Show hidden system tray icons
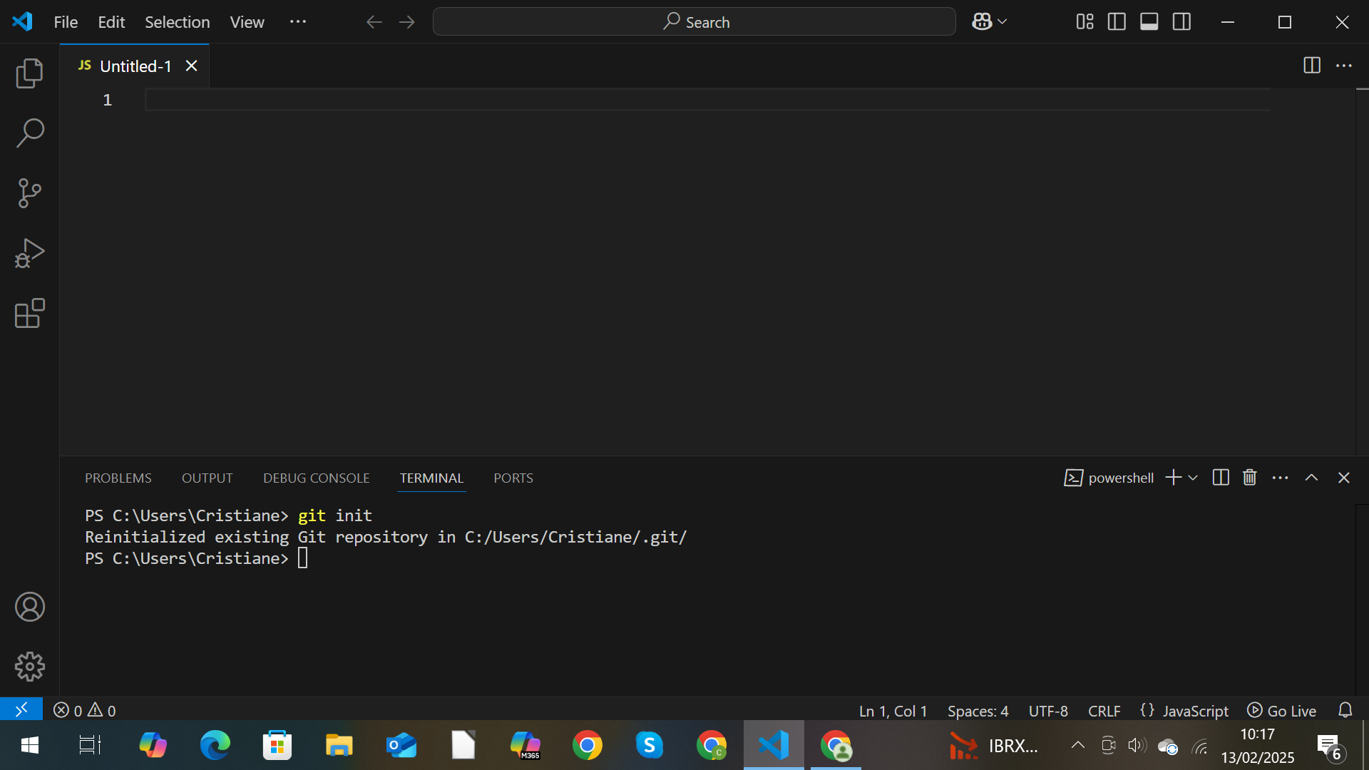Viewport: 1369px width, 770px height. click(x=1077, y=746)
